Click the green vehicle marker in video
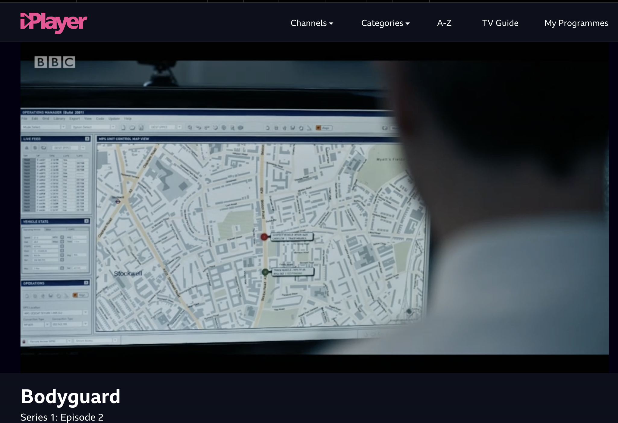 tap(265, 272)
